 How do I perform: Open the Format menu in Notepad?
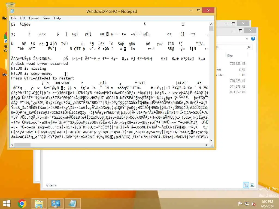(x=34, y=18)
